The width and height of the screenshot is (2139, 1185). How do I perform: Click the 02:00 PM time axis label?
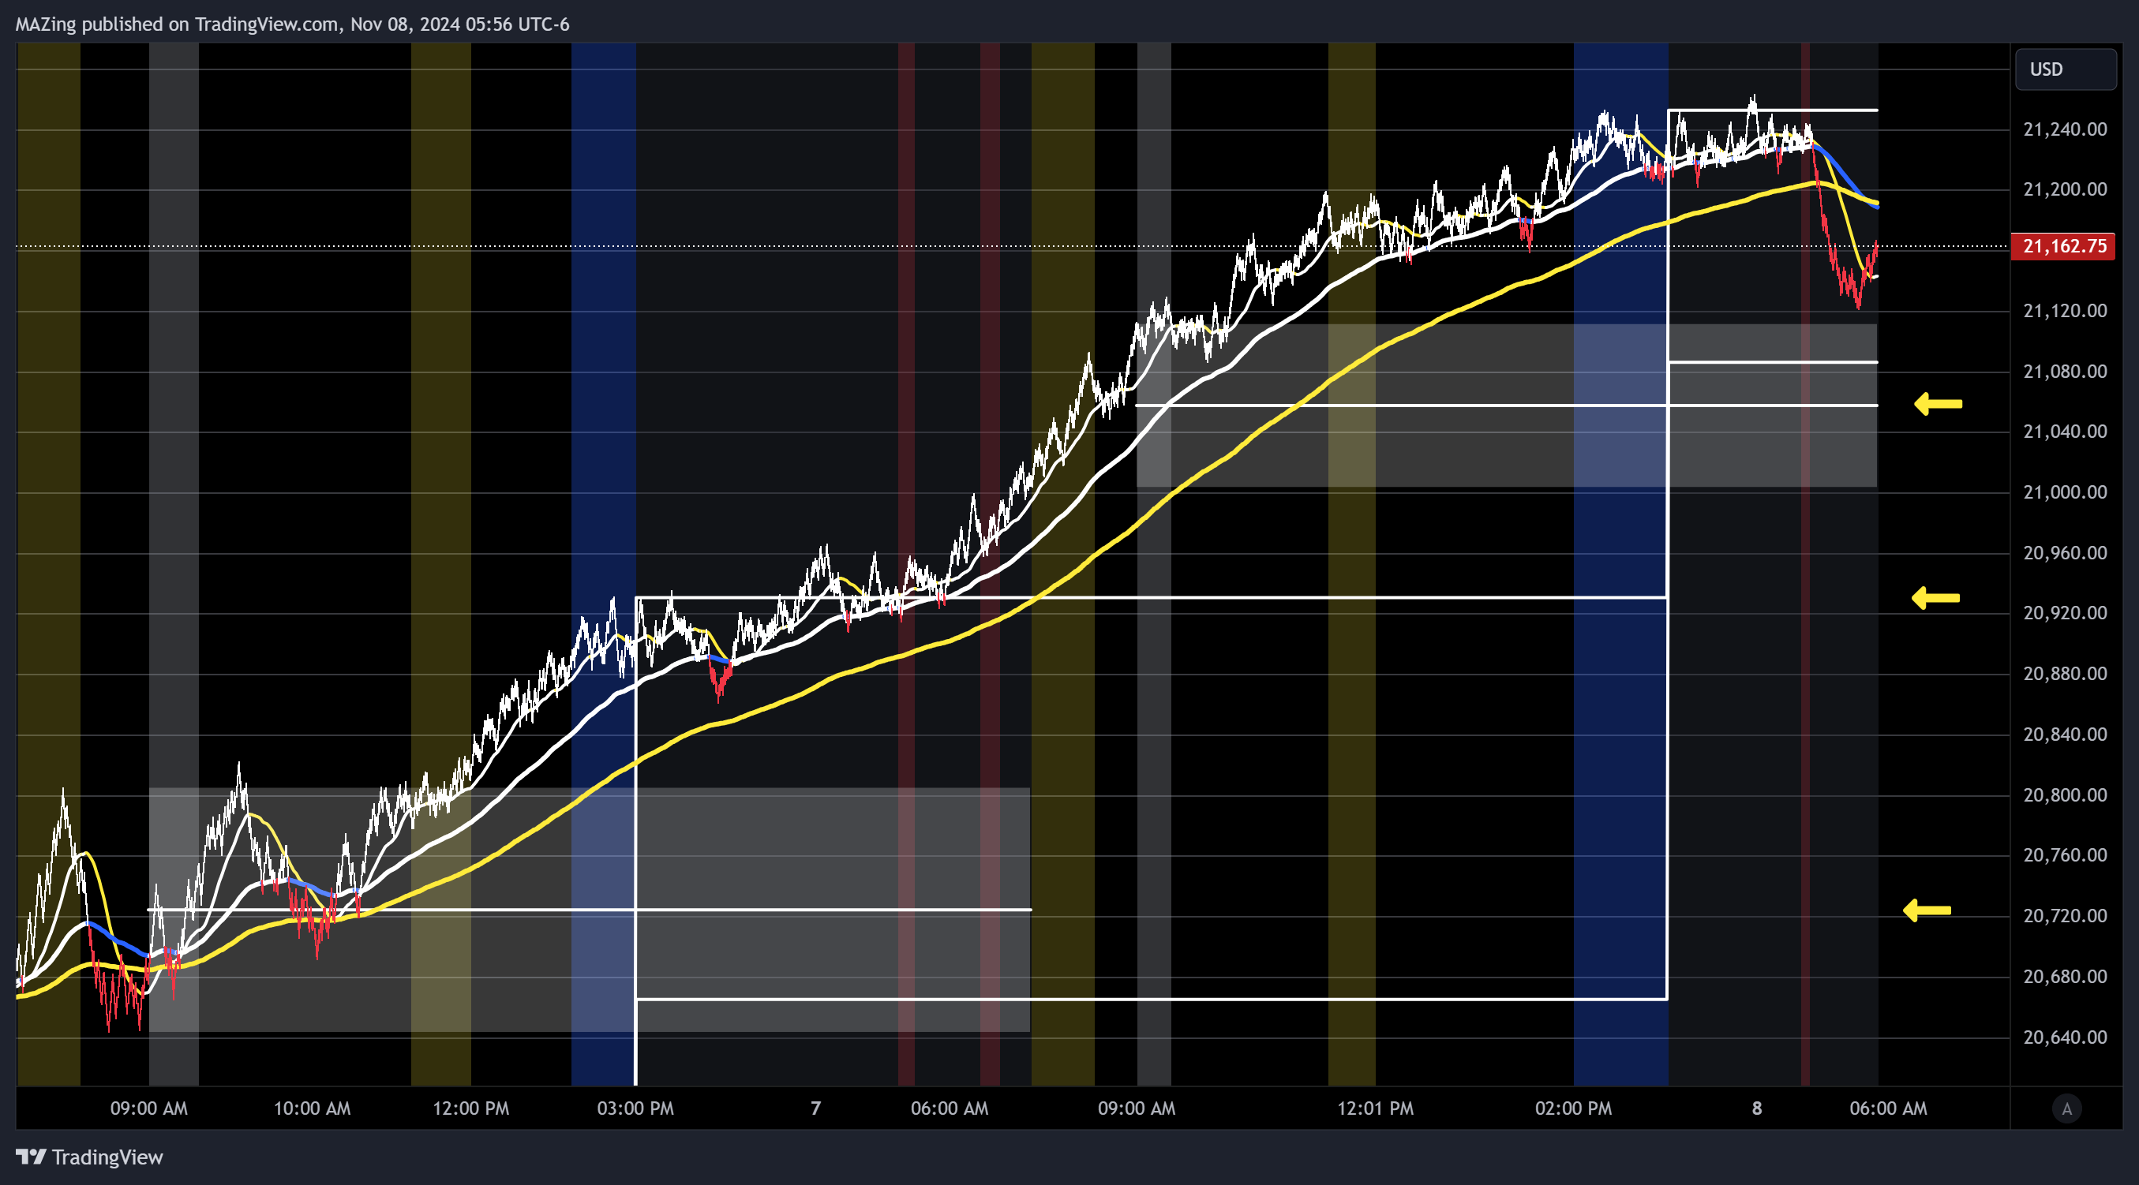[1574, 1108]
